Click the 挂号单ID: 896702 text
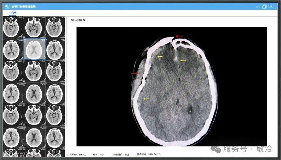 (77, 154)
